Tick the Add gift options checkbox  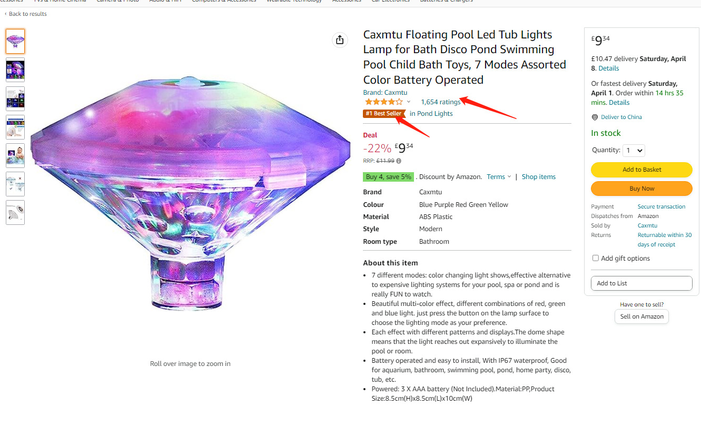pyautogui.click(x=596, y=258)
